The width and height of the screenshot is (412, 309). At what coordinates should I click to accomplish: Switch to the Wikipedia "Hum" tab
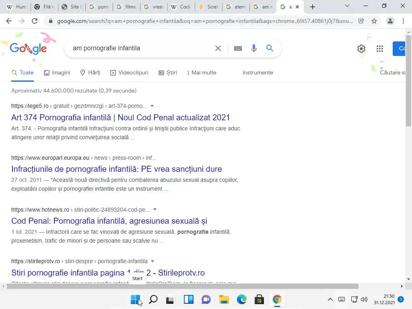[16, 7]
